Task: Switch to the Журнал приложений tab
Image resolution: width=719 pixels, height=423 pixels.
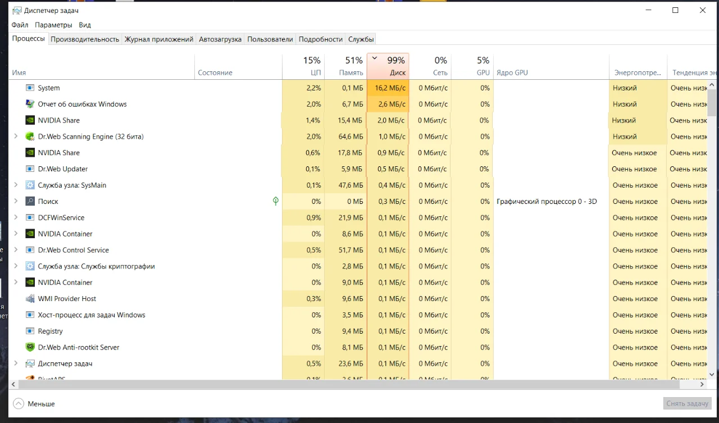Action: 159,39
